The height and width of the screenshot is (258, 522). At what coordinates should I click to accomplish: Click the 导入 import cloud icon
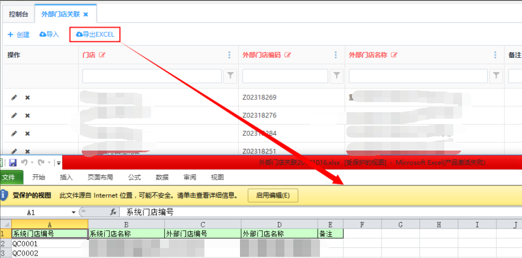click(x=43, y=35)
